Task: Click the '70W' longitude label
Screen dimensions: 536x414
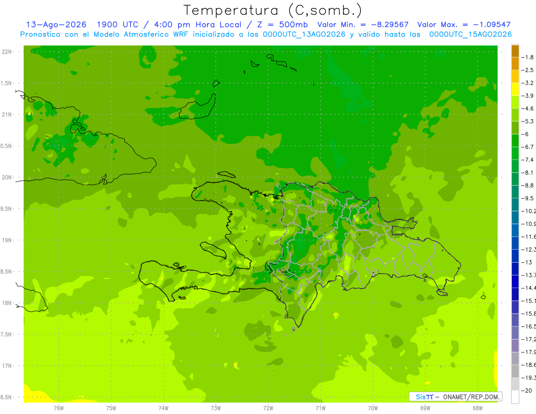Action: 373,408
